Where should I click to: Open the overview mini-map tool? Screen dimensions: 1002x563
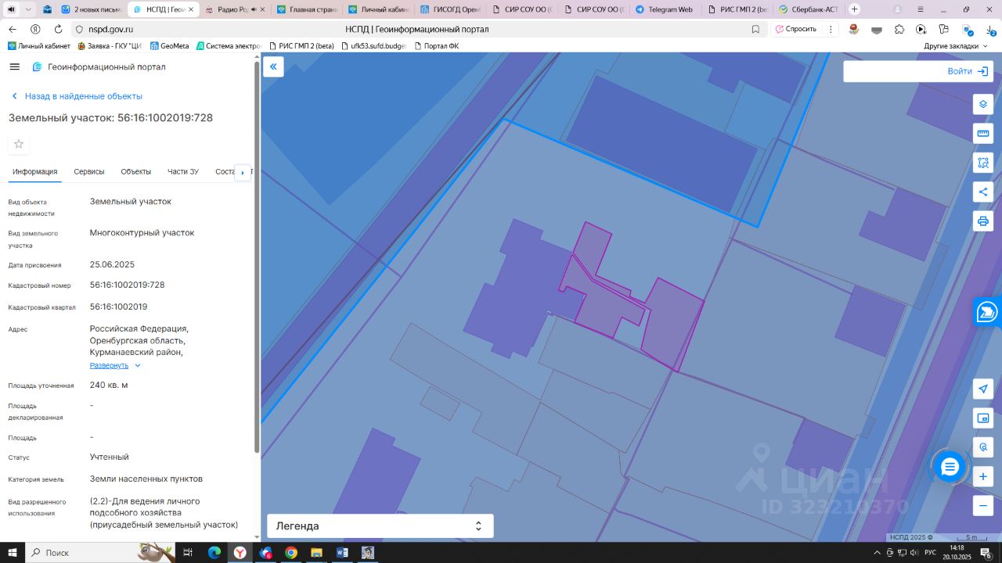(x=983, y=418)
